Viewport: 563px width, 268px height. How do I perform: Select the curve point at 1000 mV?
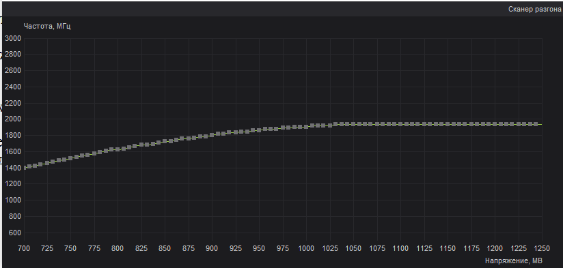coord(306,127)
